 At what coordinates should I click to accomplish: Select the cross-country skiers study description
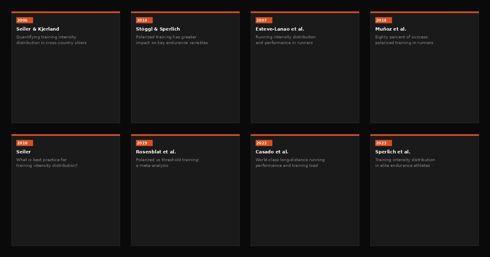[x=51, y=40]
